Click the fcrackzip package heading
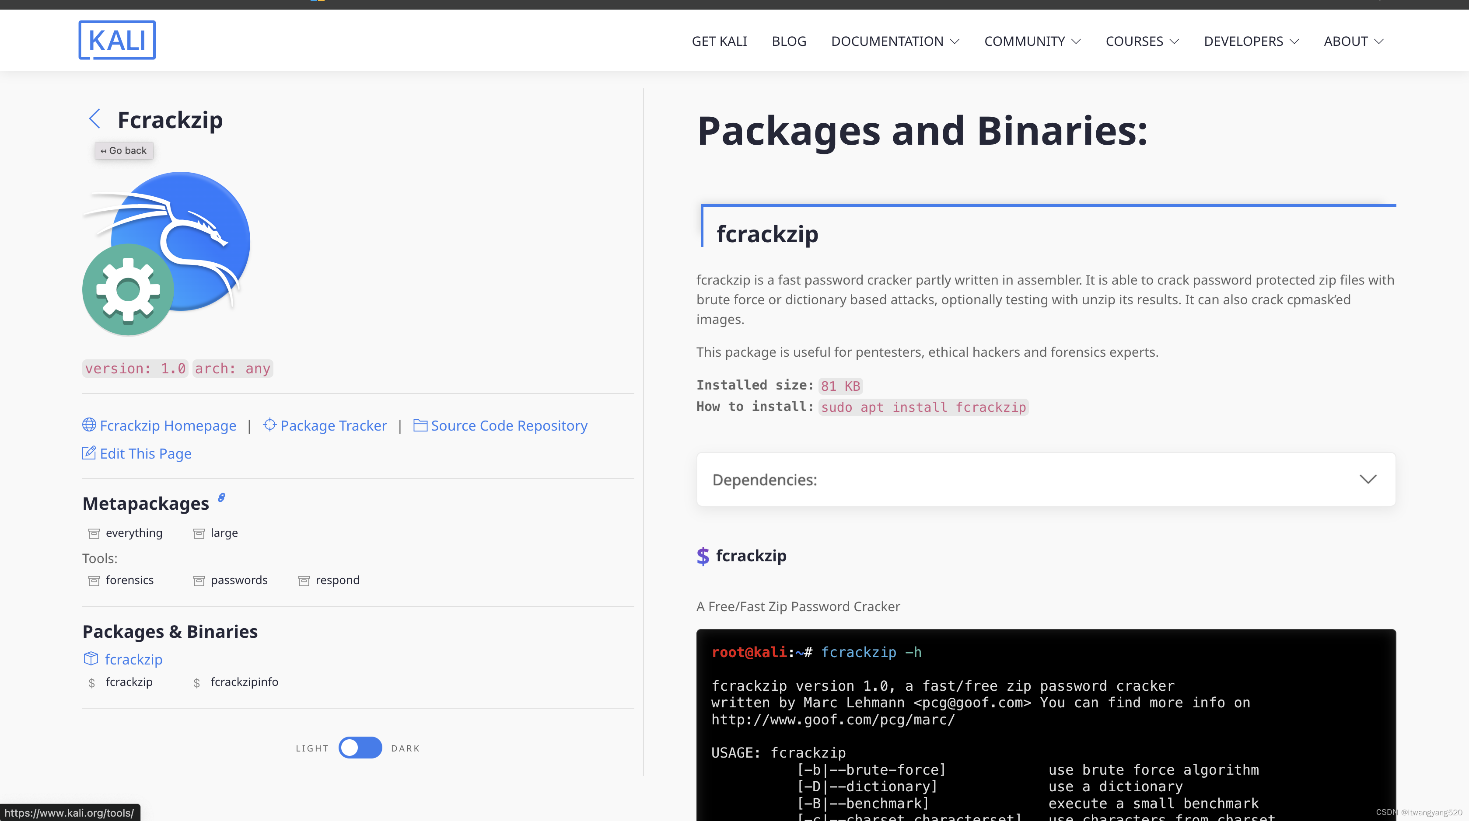Viewport: 1469px width, 821px height. (767, 233)
